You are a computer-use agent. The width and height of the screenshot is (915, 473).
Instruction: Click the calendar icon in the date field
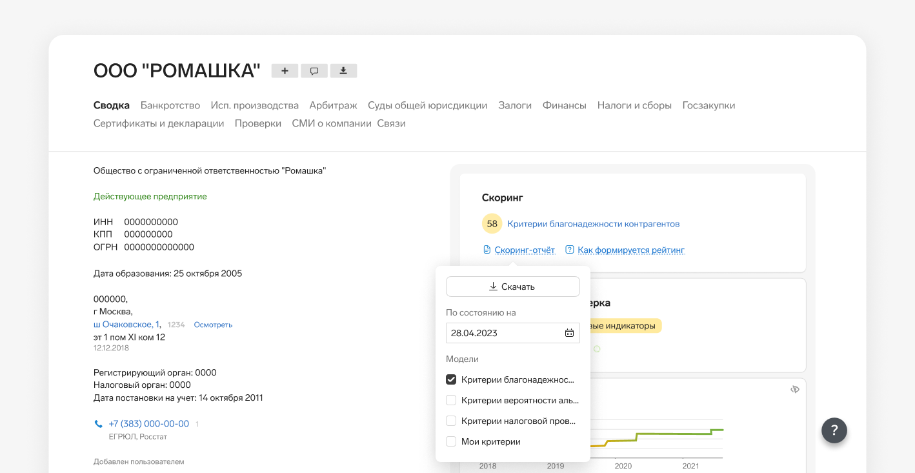pyautogui.click(x=569, y=333)
